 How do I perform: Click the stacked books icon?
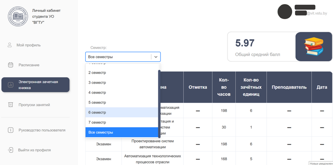(x=314, y=46)
